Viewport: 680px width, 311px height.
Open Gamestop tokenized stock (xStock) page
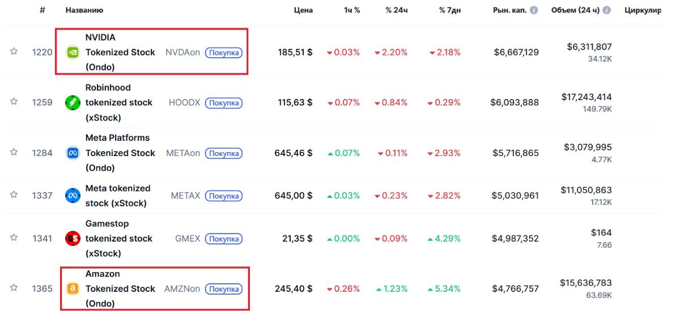119,239
